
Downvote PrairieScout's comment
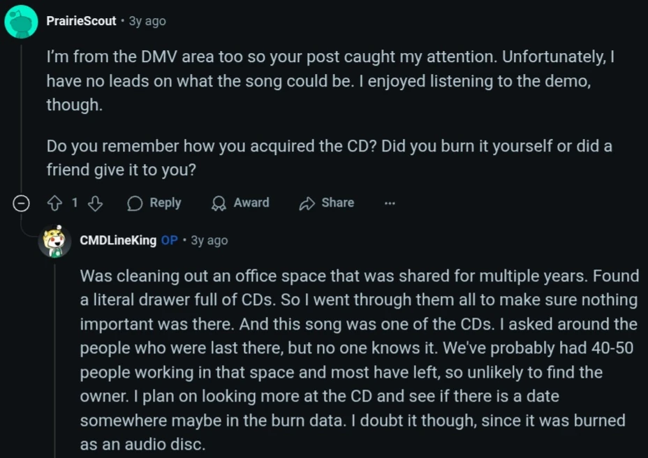[x=96, y=203]
